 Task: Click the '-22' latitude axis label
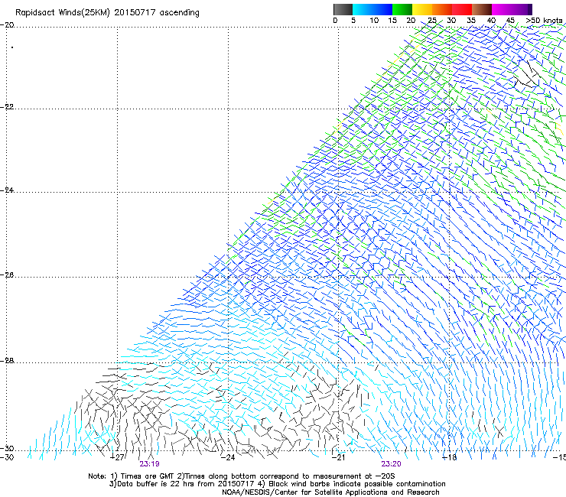click(x=7, y=107)
